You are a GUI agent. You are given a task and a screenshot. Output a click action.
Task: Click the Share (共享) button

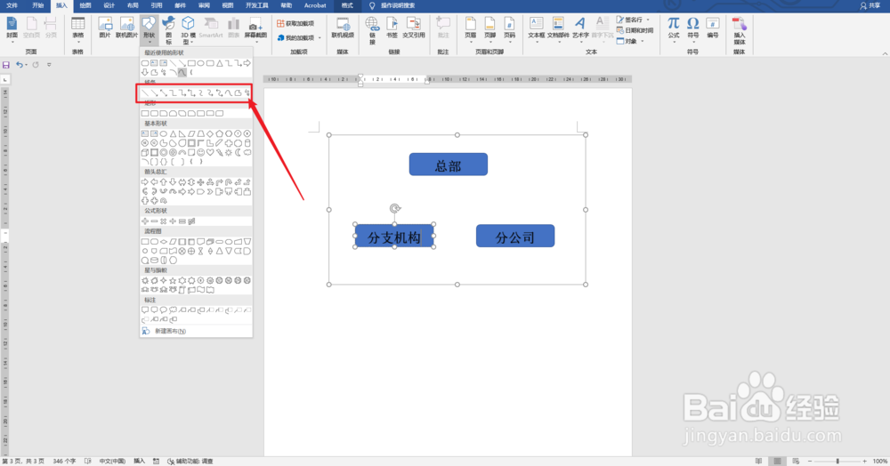(x=870, y=5)
